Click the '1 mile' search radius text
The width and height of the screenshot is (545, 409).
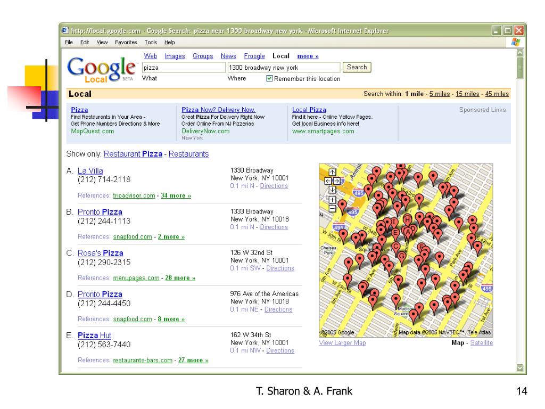coord(414,94)
